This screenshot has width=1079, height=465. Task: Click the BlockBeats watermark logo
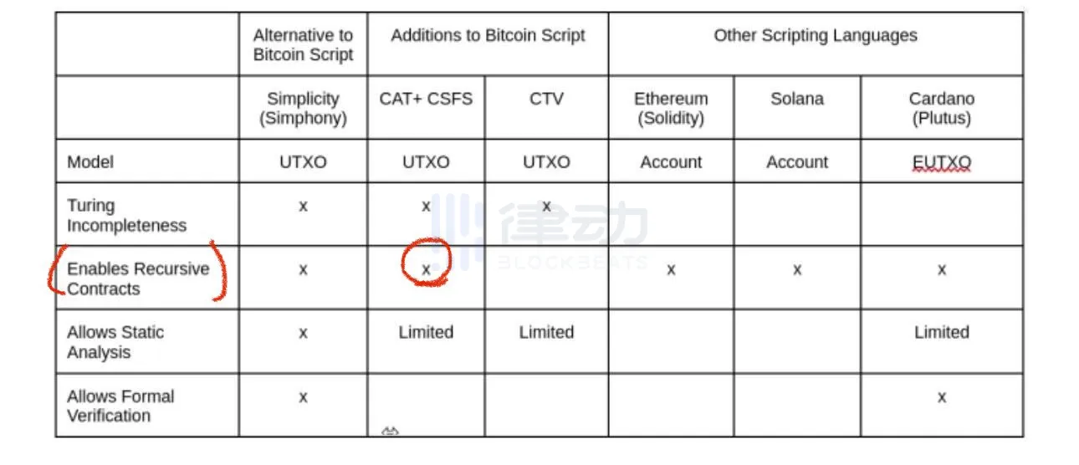[x=548, y=232]
